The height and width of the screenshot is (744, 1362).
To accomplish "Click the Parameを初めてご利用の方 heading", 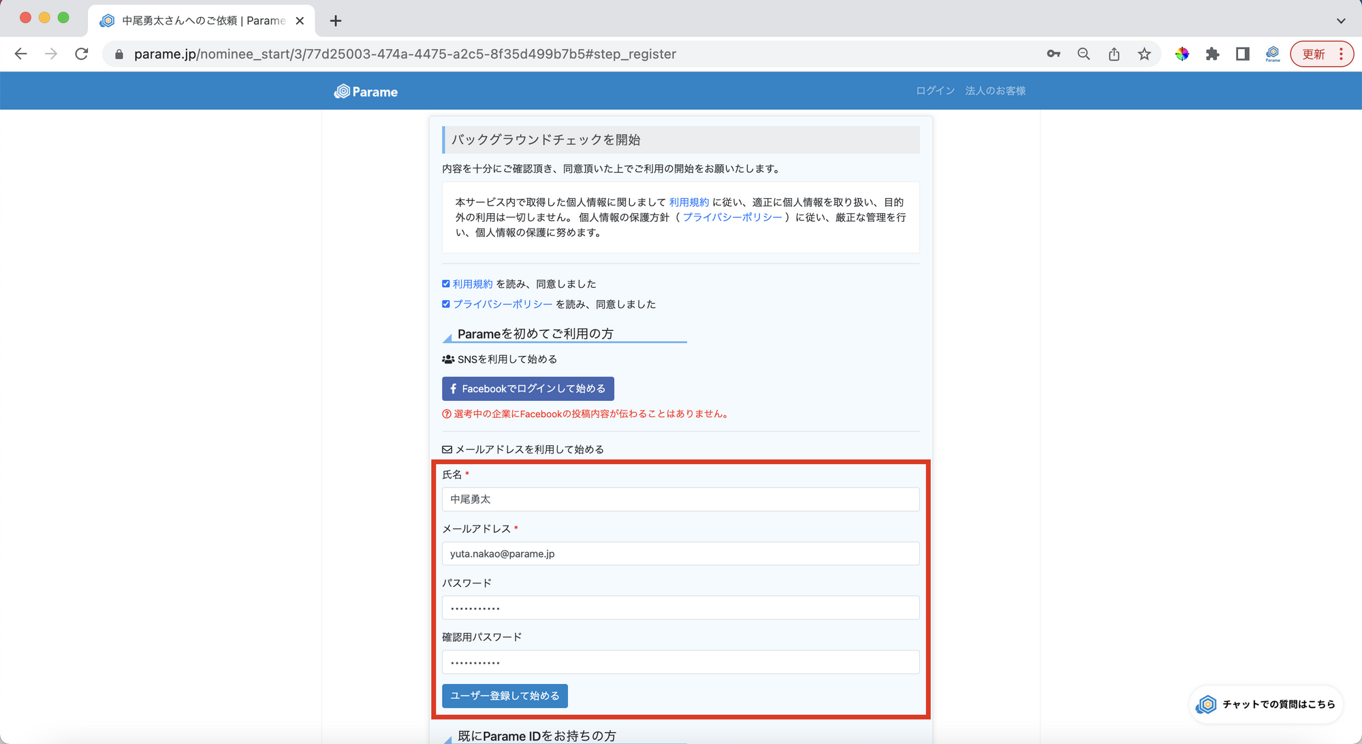I will pyautogui.click(x=535, y=334).
